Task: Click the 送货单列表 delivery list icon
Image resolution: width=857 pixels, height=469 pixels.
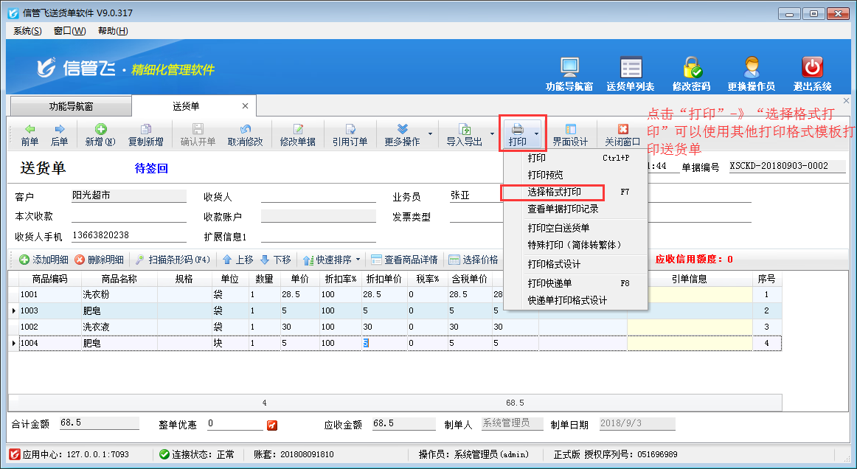Action: tap(631, 70)
